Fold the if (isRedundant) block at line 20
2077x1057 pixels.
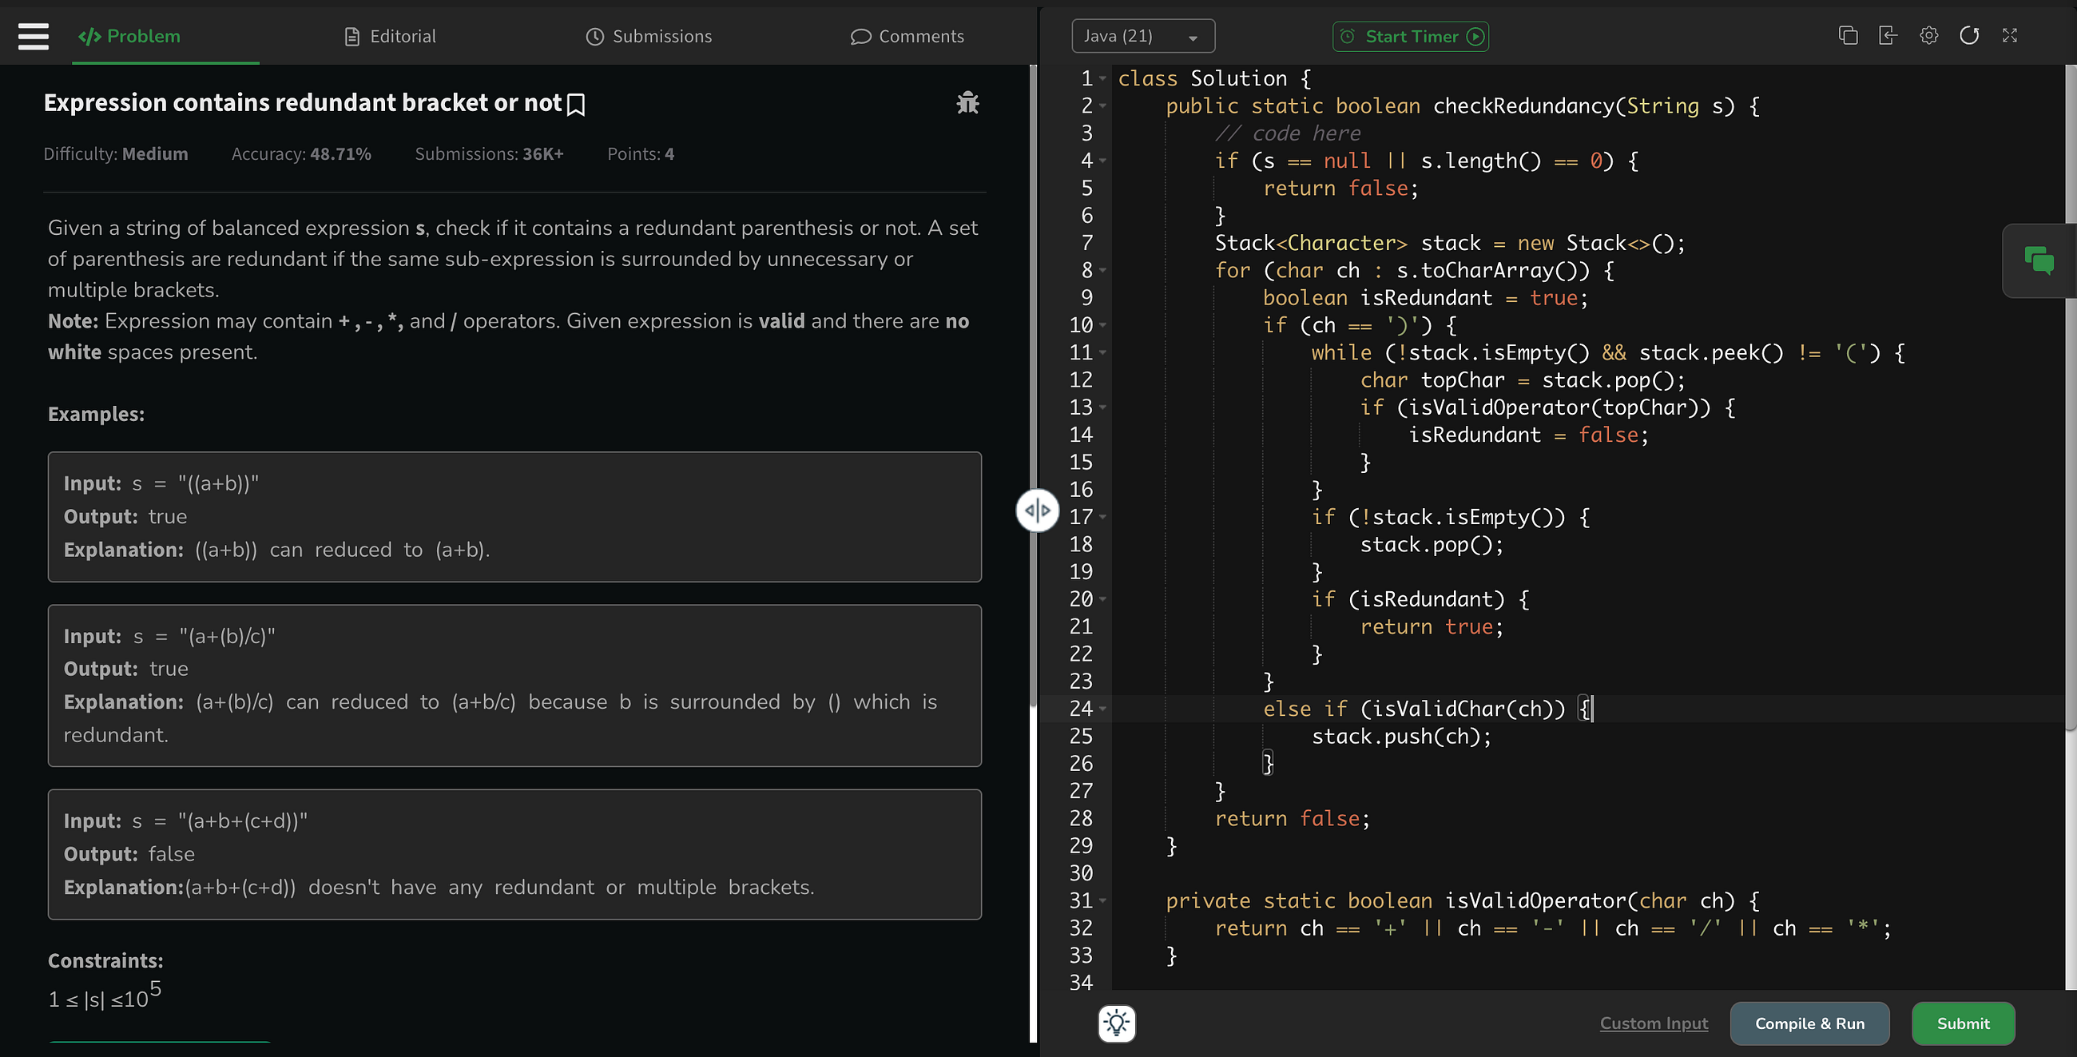click(x=1102, y=599)
